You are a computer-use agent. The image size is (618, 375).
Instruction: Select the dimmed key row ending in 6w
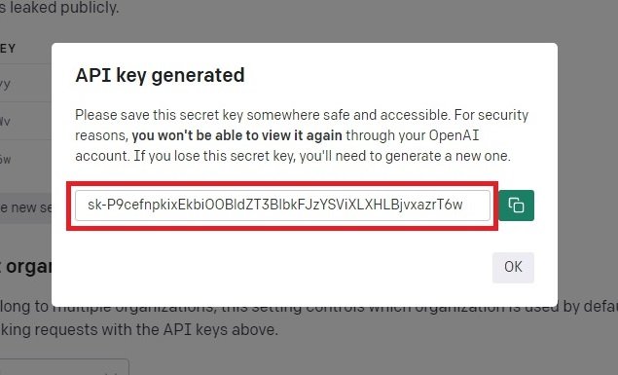[x=25, y=159]
